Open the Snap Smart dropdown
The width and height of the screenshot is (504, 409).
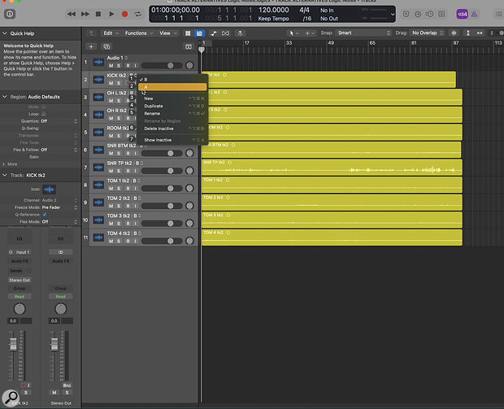coord(363,33)
